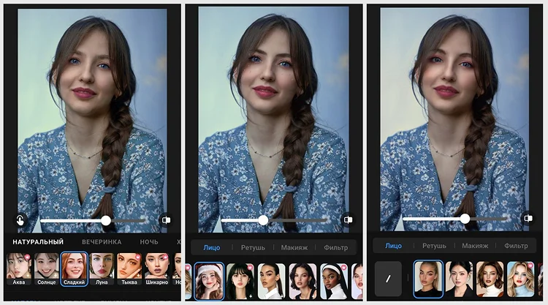Apply the Шикарно makeup preset
548x305 pixels.
(157, 269)
